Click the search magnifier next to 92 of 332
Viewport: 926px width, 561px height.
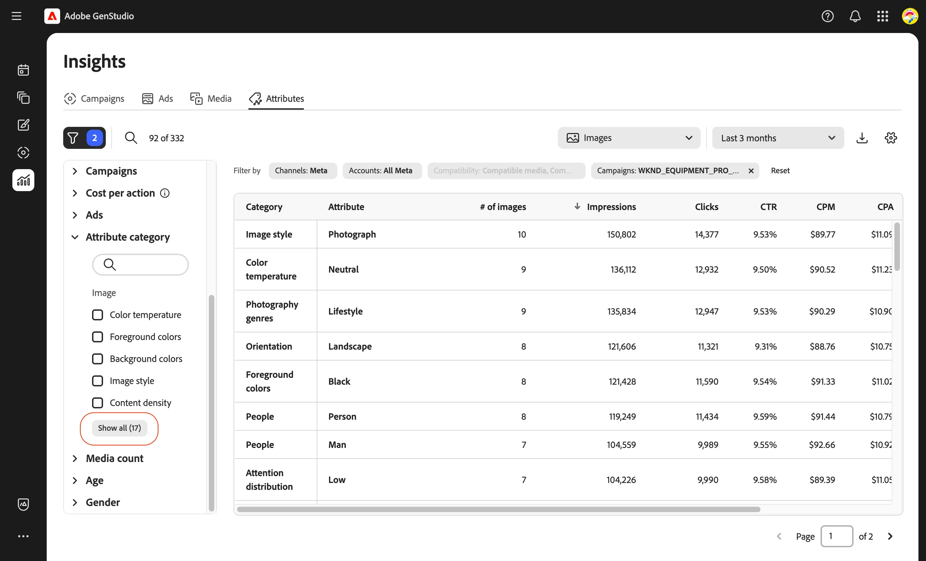coord(131,138)
